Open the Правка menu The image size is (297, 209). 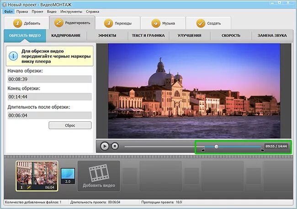(x=22, y=11)
